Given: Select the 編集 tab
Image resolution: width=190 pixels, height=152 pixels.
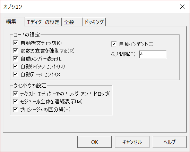Looking at the screenshot, I should (14, 22).
